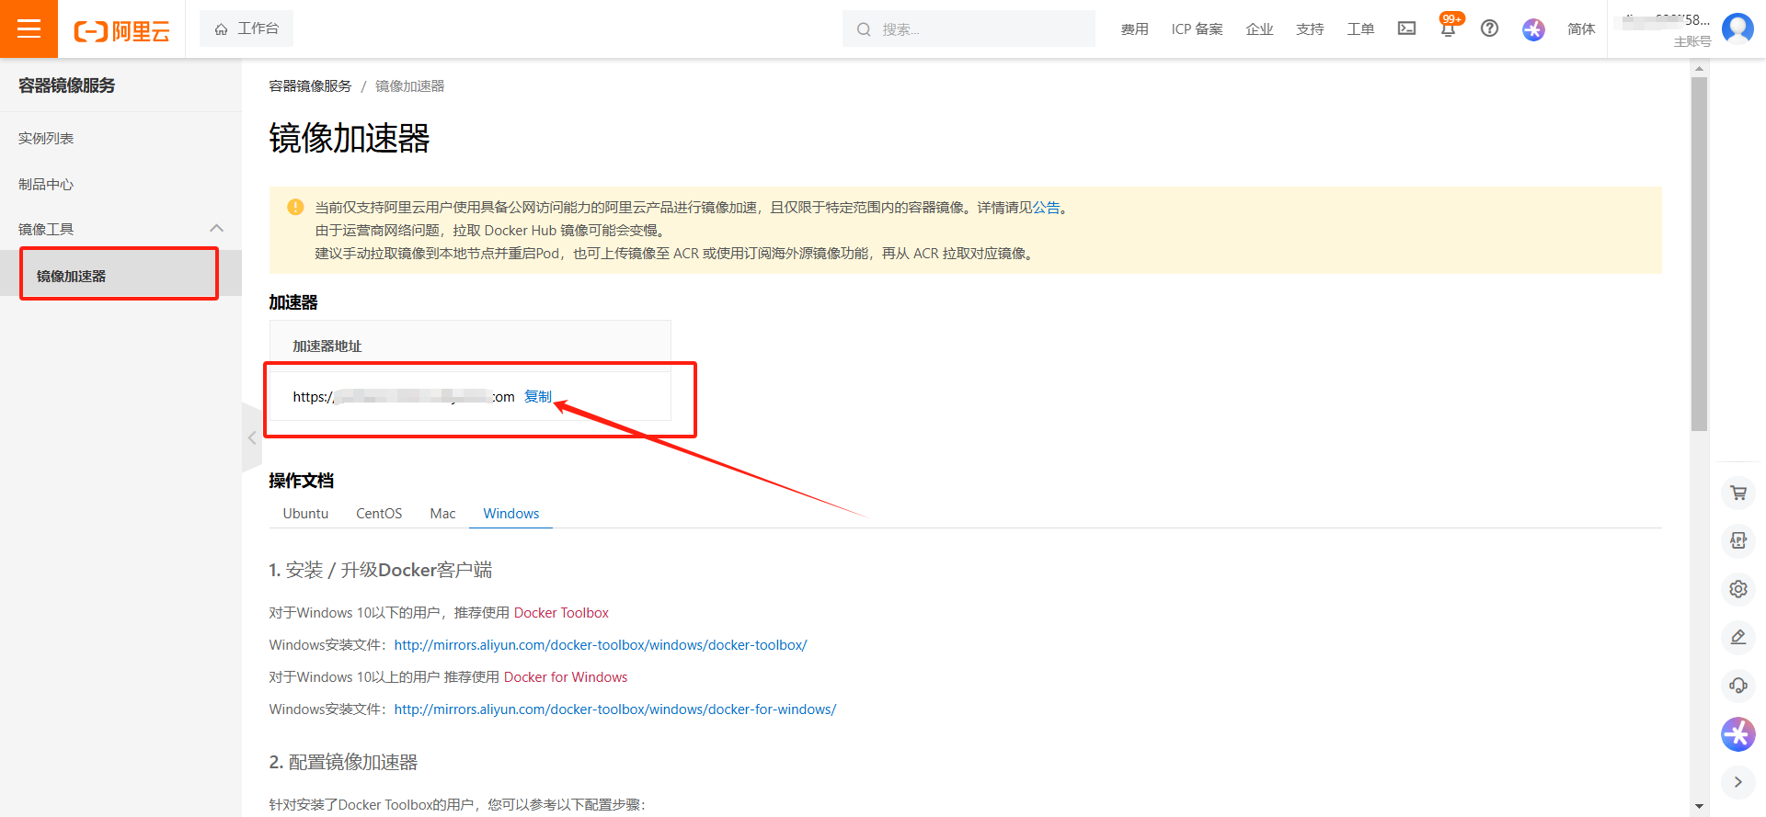Open the 工作台 workbench button
Viewport: 1766px width, 817px height.
pos(247,28)
